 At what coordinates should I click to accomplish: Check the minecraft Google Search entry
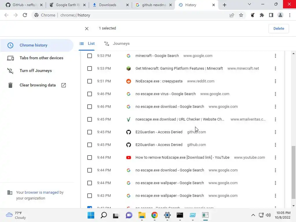point(90,56)
